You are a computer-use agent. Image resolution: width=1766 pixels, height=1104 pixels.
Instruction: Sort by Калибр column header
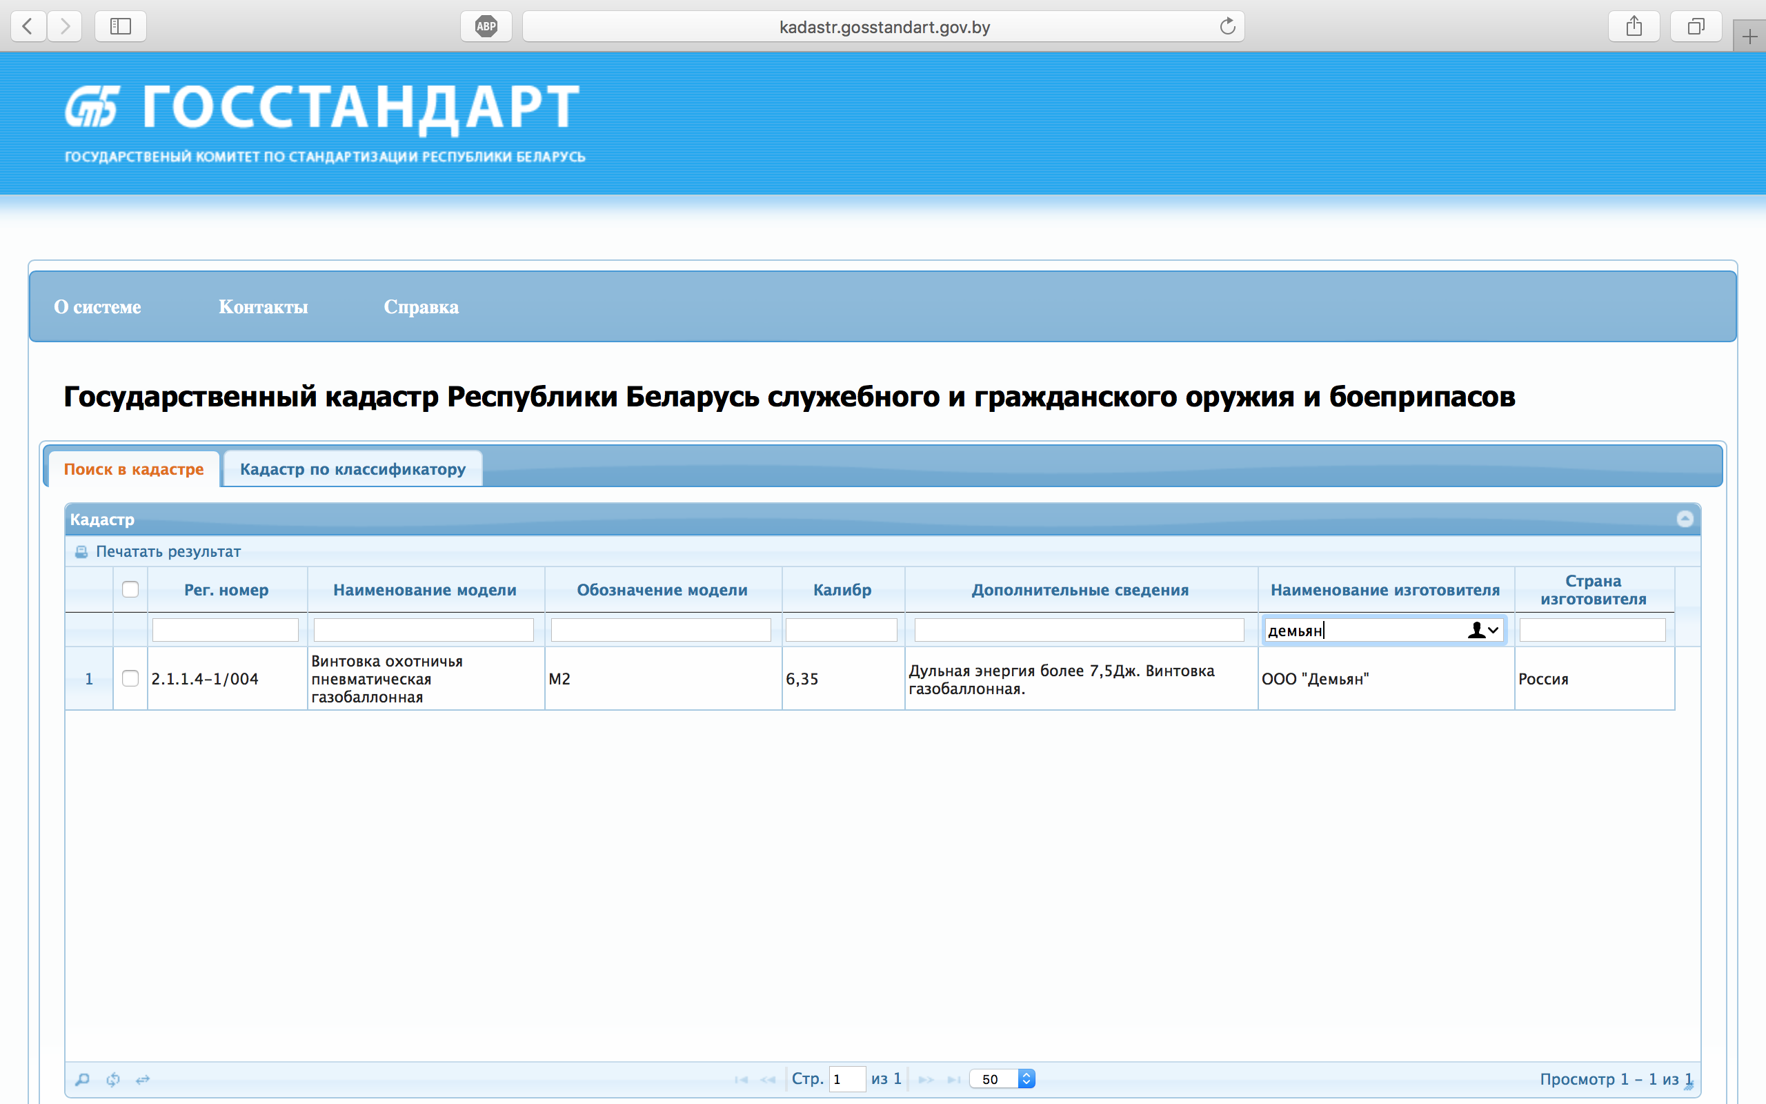(842, 590)
